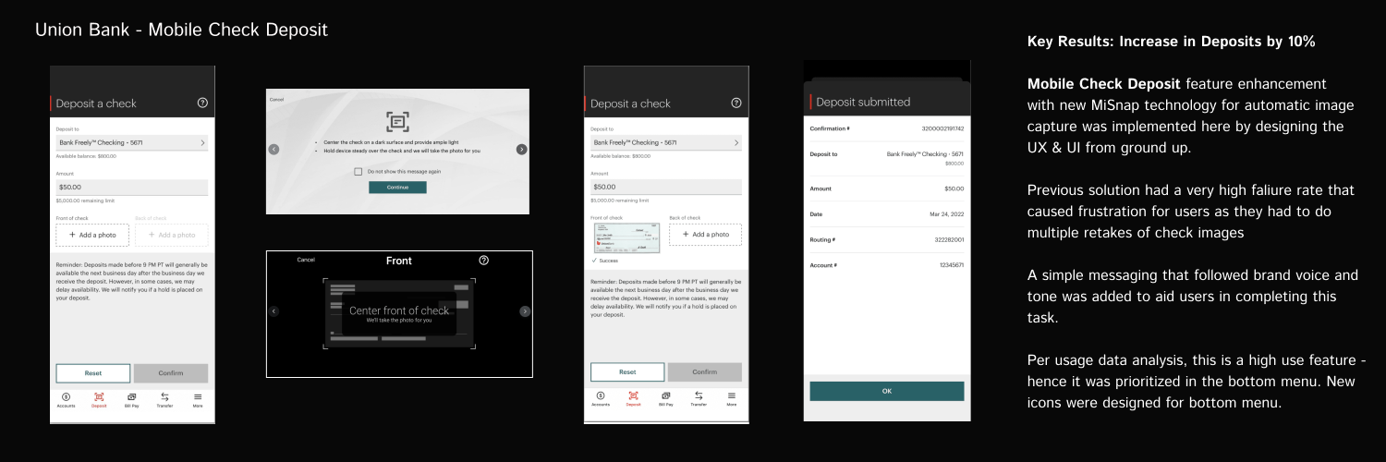Click next arrow on capture tips screen
Image resolution: width=1386 pixels, height=462 pixels.
521,149
